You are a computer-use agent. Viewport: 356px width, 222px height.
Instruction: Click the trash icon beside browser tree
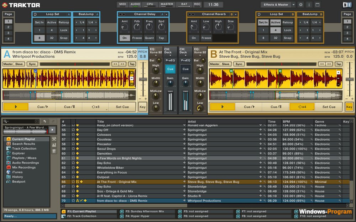click(54, 151)
